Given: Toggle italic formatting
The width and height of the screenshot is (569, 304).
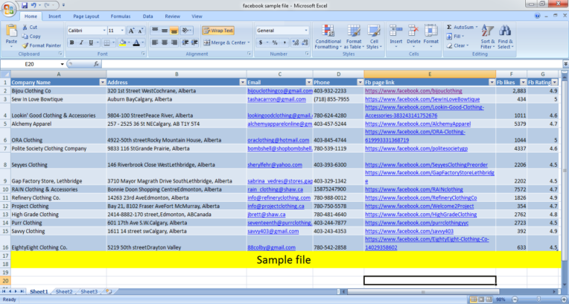Looking at the screenshot, I should click(x=81, y=43).
